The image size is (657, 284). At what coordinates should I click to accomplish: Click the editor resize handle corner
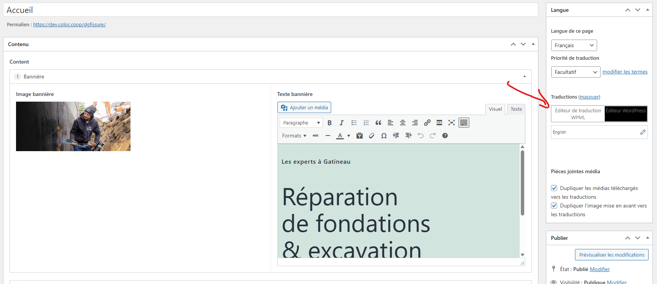(522, 263)
